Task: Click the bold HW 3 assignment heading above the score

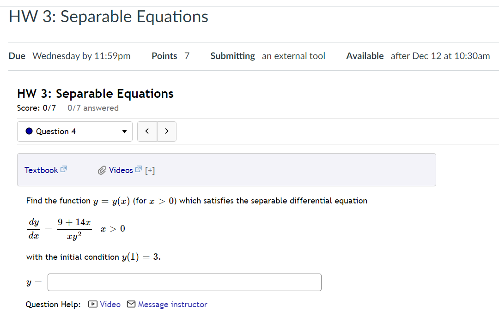Action: (95, 94)
